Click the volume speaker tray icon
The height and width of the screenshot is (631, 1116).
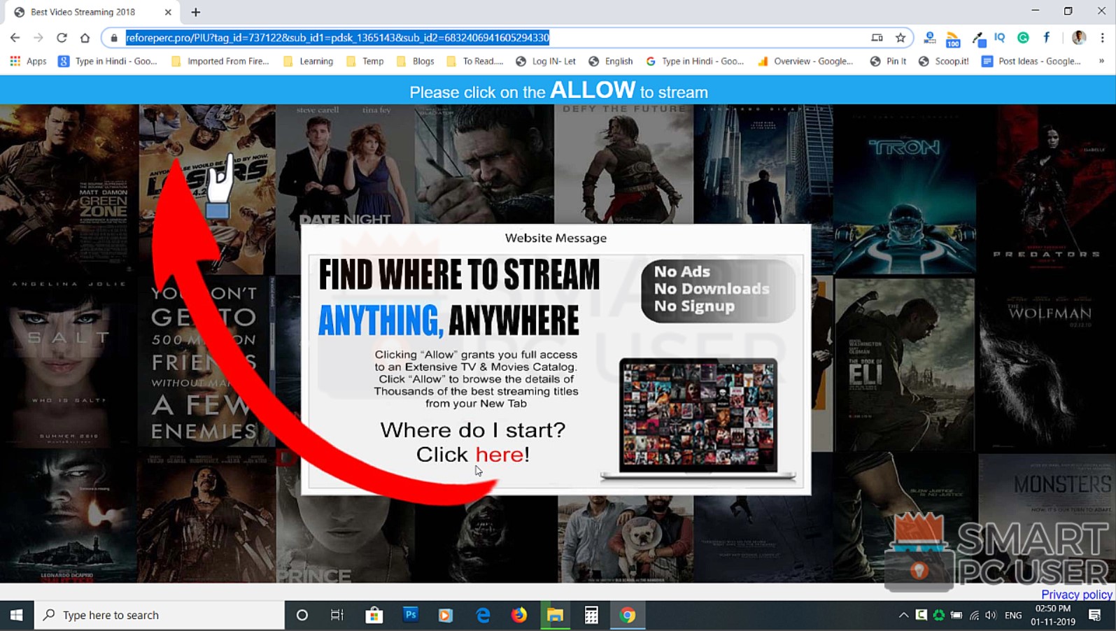click(990, 616)
